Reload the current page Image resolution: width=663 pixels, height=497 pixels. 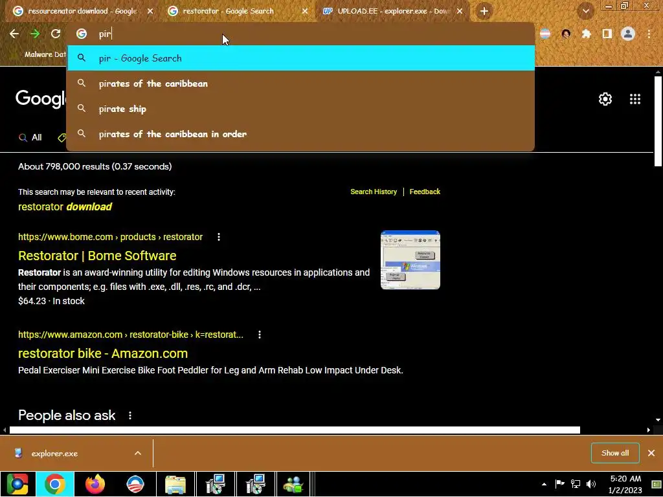point(56,34)
